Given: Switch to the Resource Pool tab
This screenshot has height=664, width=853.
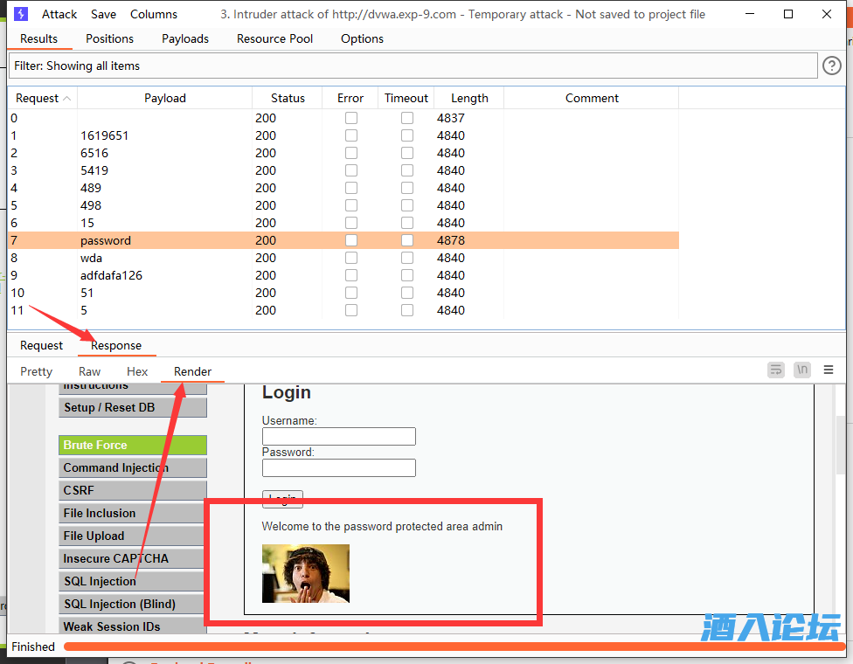Looking at the screenshot, I should click(274, 38).
